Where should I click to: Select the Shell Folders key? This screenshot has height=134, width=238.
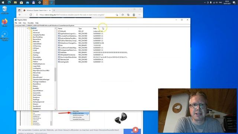pyautogui.click(x=37, y=95)
